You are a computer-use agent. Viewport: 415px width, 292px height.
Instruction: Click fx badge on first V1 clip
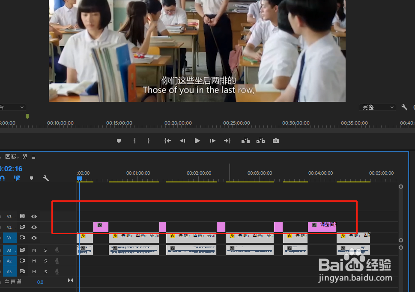point(83,236)
